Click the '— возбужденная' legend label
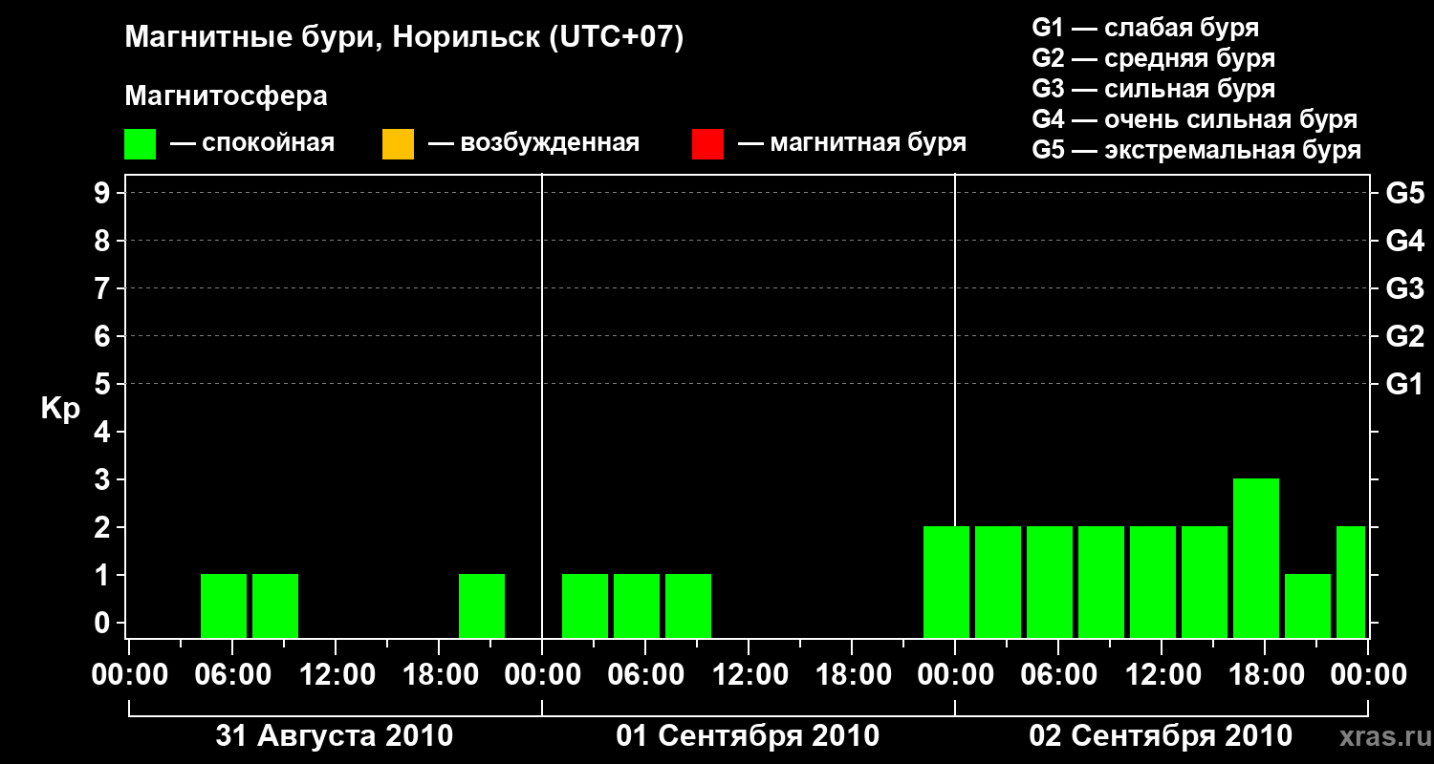Viewport: 1434px width, 764px height. tap(533, 143)
